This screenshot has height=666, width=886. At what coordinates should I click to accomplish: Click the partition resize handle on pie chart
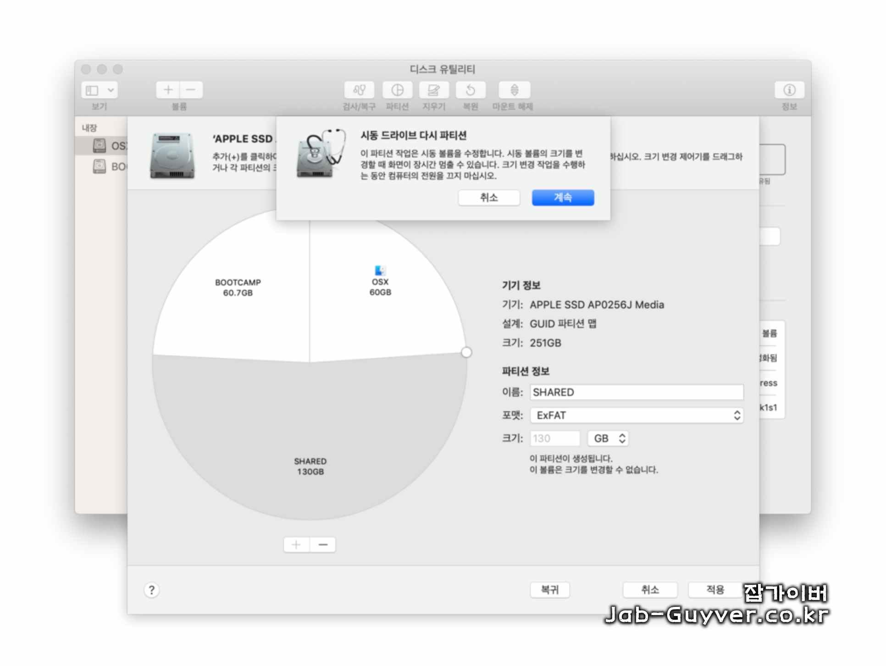466,353
